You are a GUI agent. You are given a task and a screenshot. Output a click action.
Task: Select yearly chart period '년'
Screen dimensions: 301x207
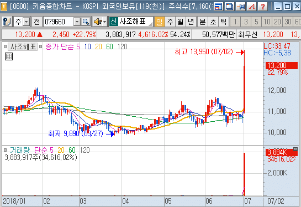pos(191,22)
